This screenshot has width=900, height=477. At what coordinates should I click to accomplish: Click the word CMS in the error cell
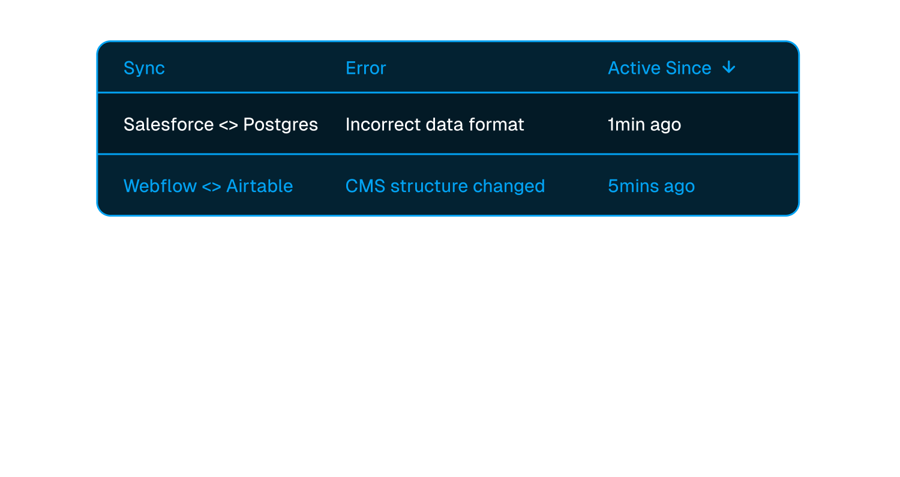[x=365, y=186]
